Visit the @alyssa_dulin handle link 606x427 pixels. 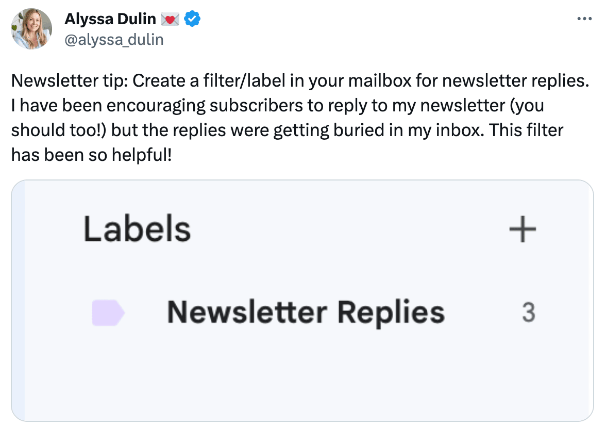tap(114, 39)
